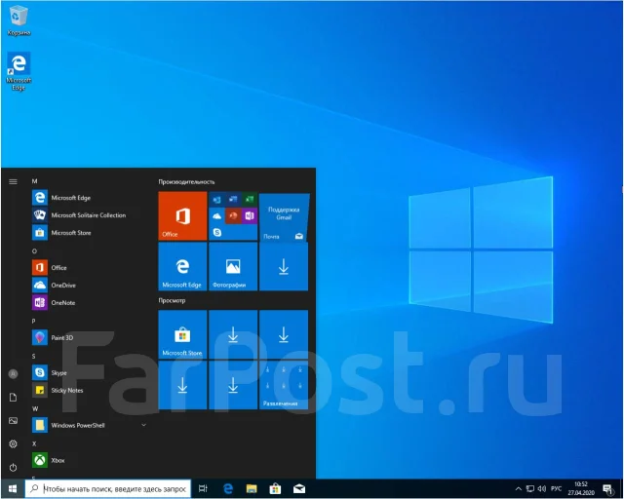This screenshot has height=499, width=624.
Task: Click the Start button on taskbar
Action: (x=13, y=489)
